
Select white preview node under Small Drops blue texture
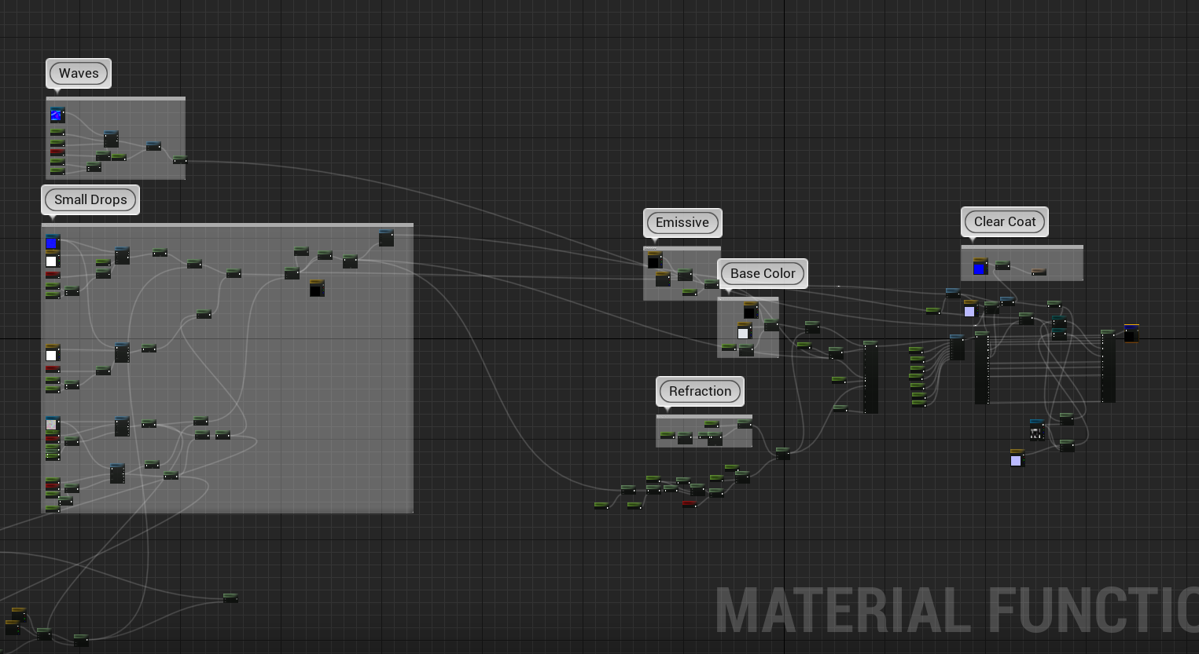(x=52, y=260)
